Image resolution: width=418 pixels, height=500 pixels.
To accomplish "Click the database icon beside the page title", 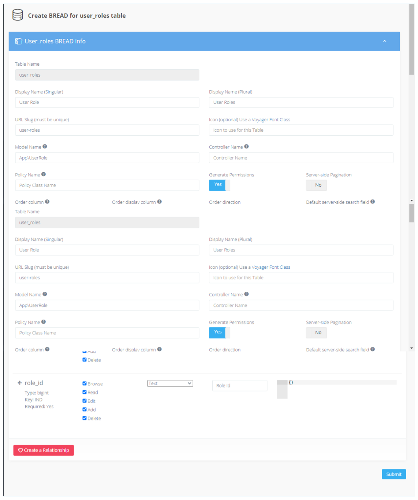I will click(18, 15).
